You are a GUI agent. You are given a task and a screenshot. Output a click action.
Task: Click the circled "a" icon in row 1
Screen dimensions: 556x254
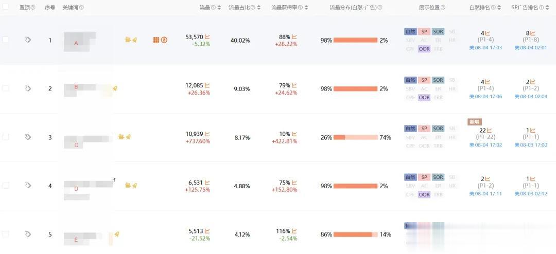pyautogui.click(x=164, y=40)
